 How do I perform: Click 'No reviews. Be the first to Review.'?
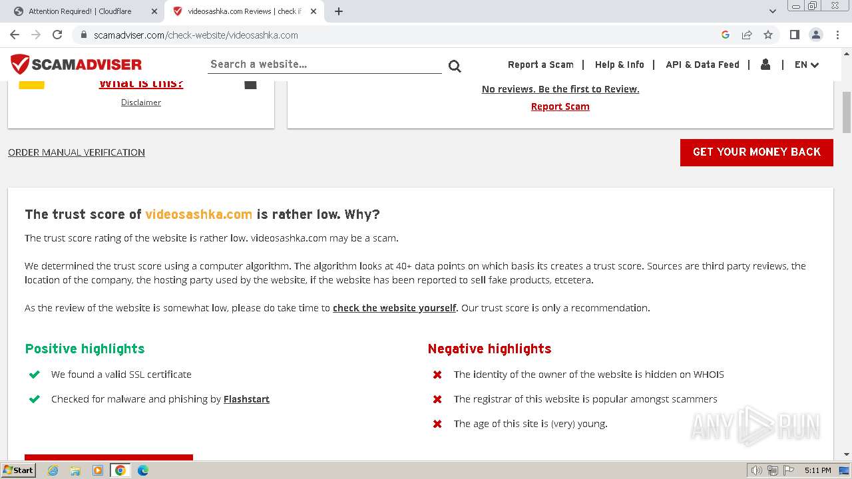point(560,89)
